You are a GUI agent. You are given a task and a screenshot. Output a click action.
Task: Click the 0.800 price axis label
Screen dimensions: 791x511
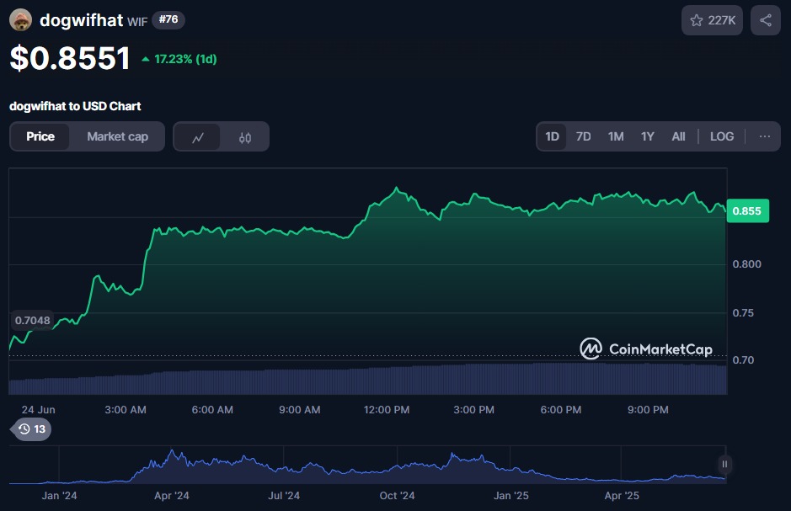coord(746,264)
